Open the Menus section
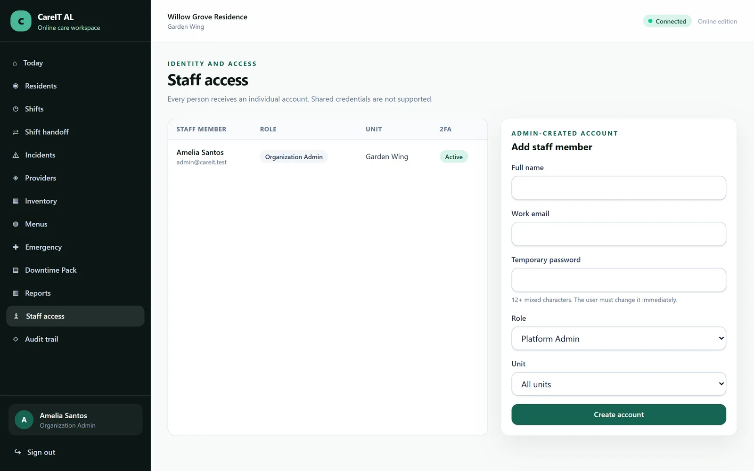 click(x=75, y=224)
